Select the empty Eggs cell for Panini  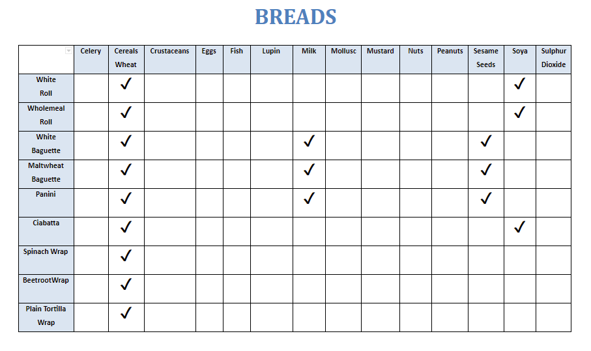pyautogui.click(x=209, y=203)
